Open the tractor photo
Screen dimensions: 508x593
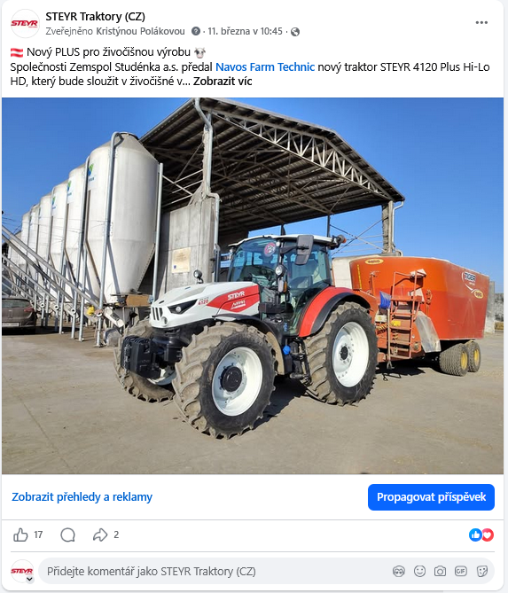253,286
